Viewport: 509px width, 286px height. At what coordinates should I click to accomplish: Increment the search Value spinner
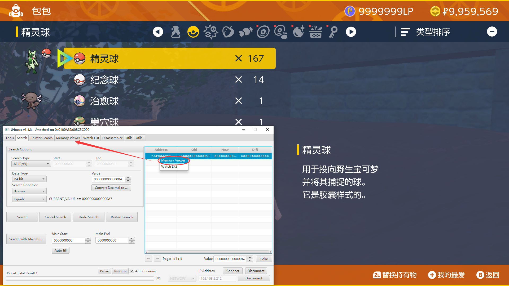coord(128,178)
